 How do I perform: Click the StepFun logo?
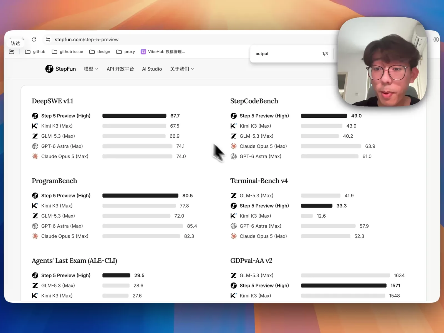pos(60,69)
